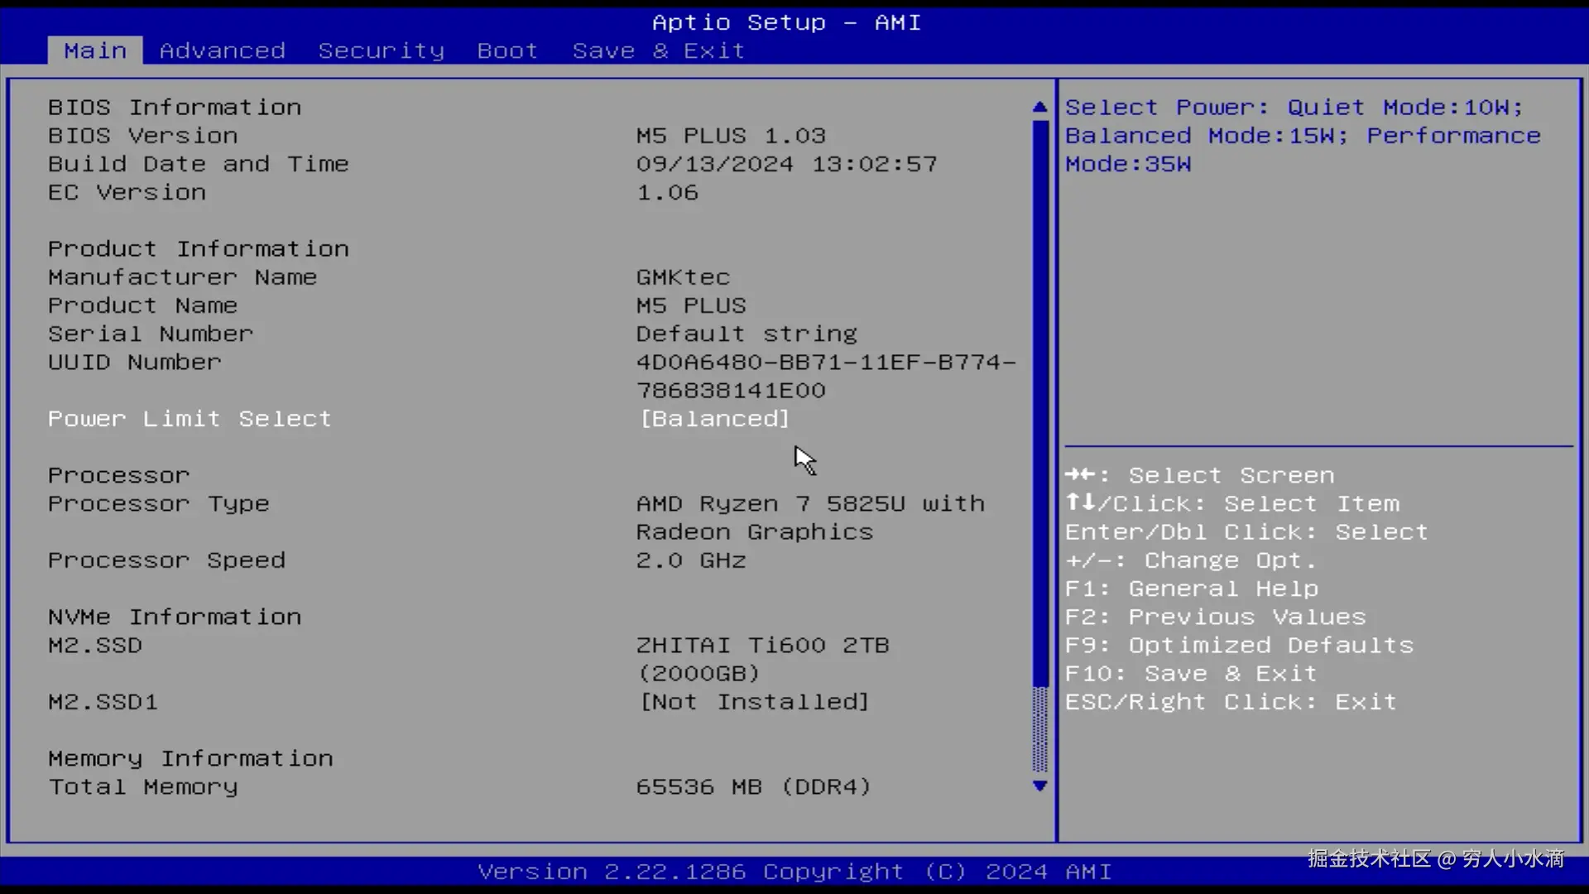Click the Processor Type AMD Ryzen value

[x=809, y=504]
